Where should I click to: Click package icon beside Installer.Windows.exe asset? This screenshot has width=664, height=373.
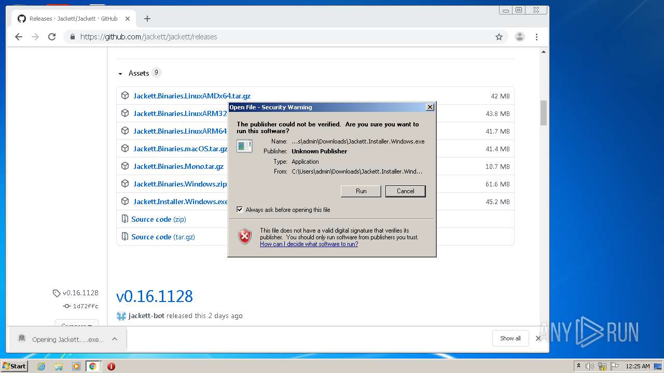[x=125, y=201]
